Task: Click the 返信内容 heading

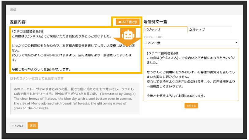Action: [x=18, y=22]
